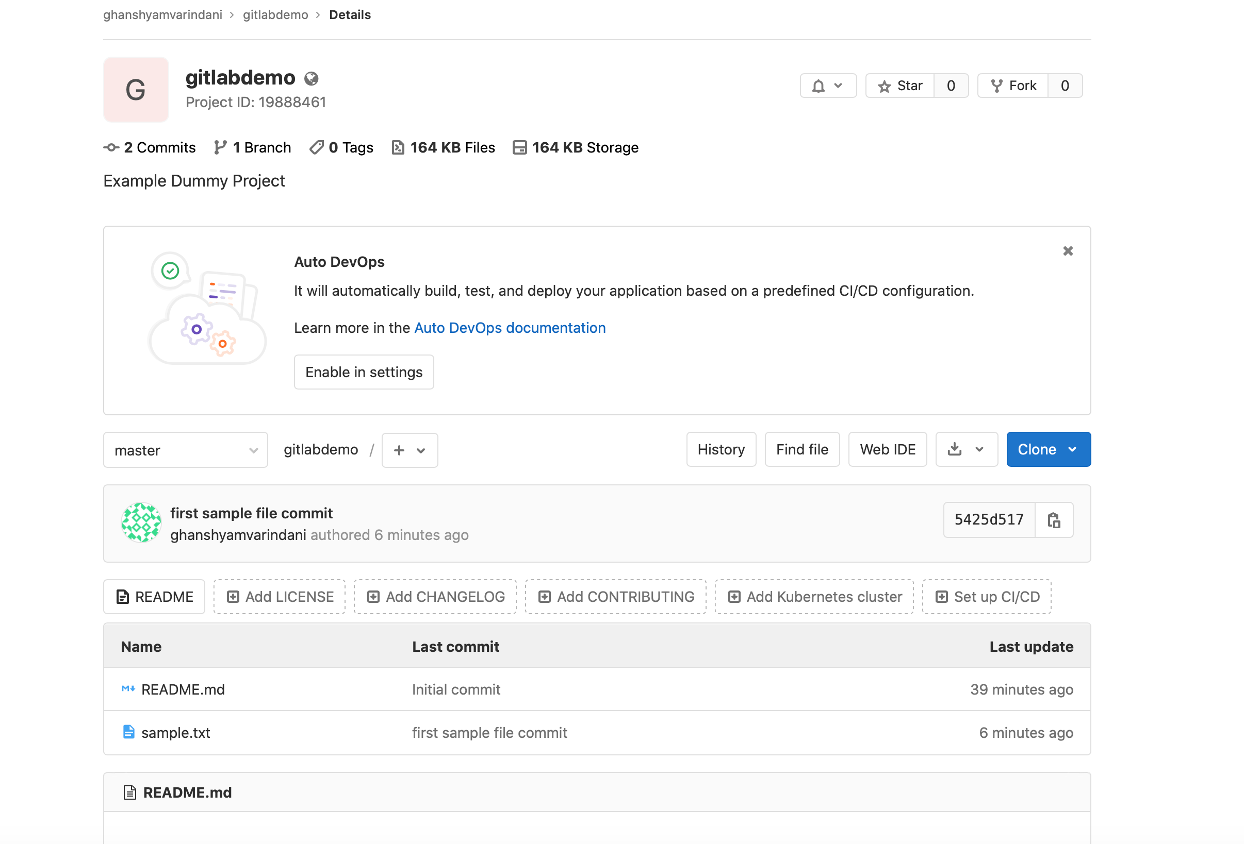Viewport: 1244px width, 844px height.
Task: Open the README quick link
Action: point(154,596)
